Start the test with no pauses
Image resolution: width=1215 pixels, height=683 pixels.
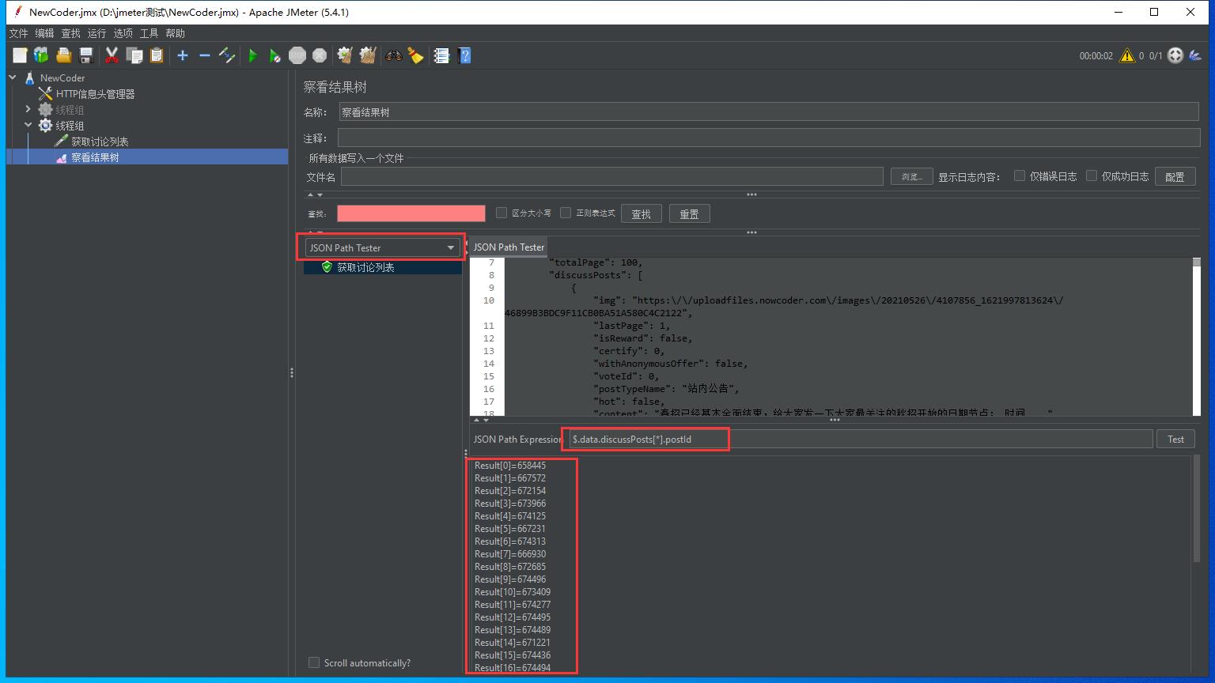click(275, 55)
